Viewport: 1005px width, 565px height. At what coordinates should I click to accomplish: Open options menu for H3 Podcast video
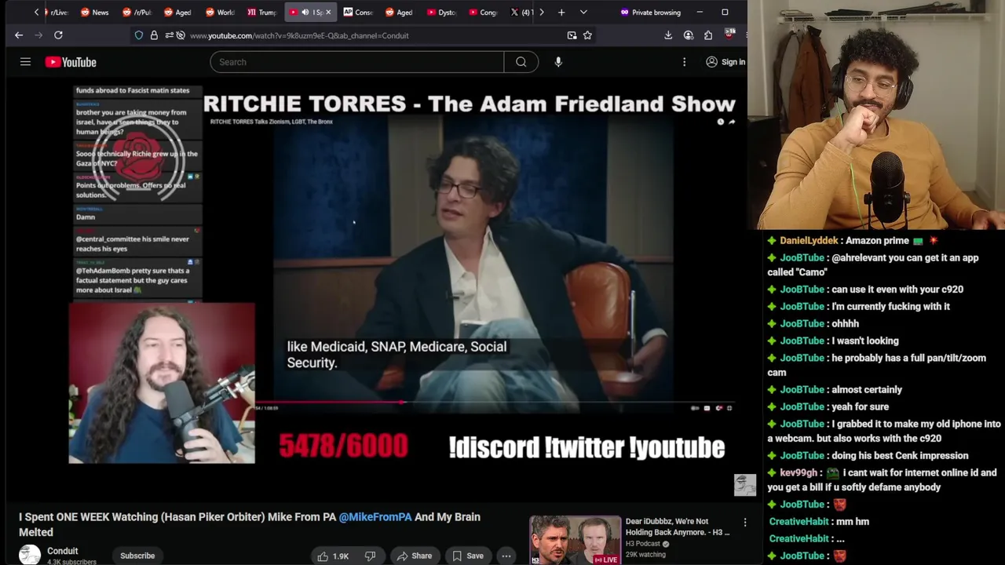[x=745, y=522]
